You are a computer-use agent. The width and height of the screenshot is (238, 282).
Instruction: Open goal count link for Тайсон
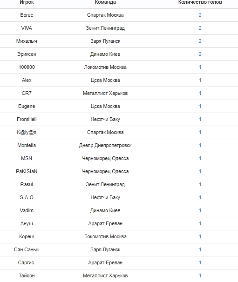200,275
